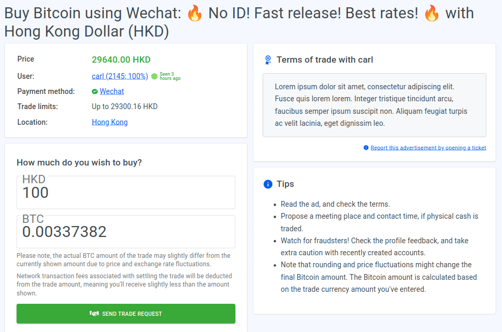
Task: Click the 'How much do you wish to buy?' heading
Action: click(79, 162)
